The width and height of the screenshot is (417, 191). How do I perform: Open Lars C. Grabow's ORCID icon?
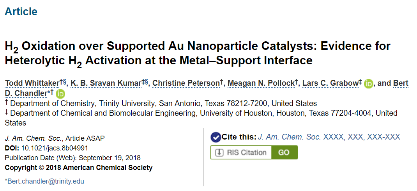coord(369,83)
